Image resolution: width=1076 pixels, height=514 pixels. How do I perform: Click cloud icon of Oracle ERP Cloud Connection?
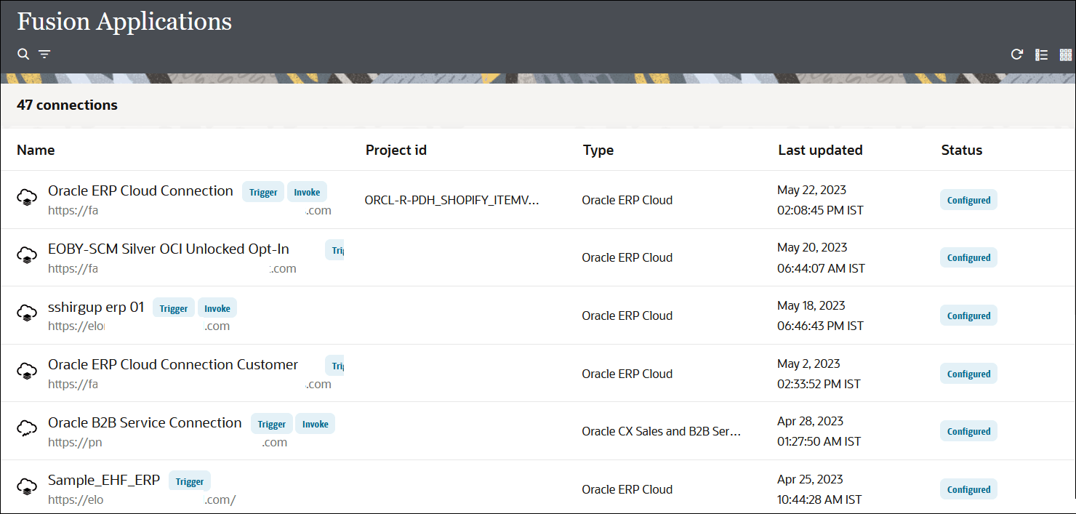coord(27,196)
